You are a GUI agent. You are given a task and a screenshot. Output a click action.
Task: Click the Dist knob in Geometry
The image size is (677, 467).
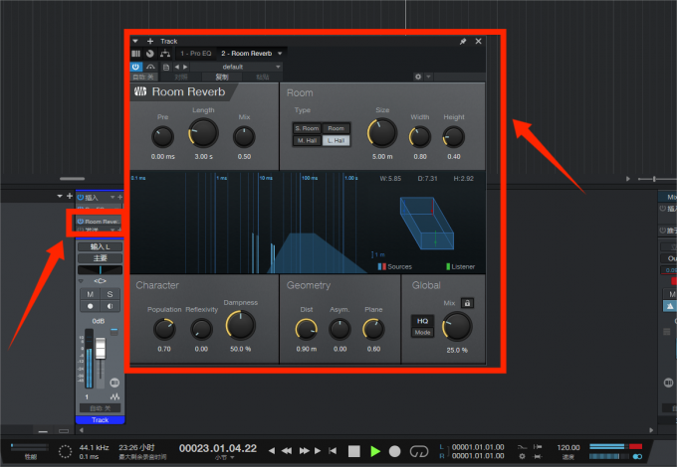306,330
